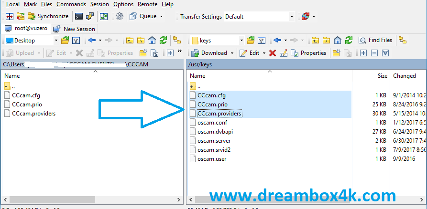Click the Keep Remote Directory Up To Date icon
The height and width of the screenshot is (209, 427).
(x=104, y=16)
